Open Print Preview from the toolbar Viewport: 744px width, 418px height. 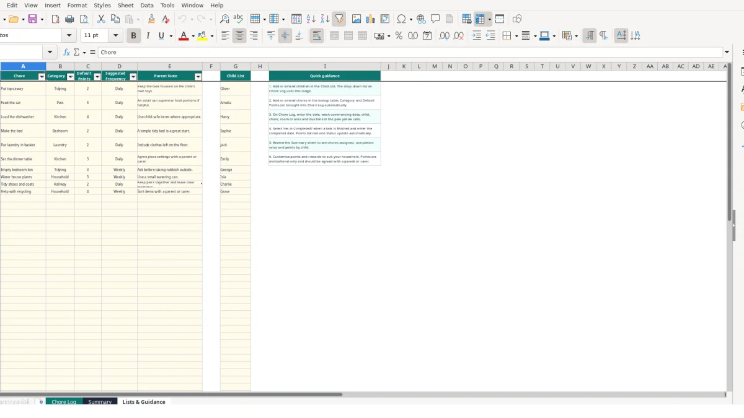(x=84, y=19)
